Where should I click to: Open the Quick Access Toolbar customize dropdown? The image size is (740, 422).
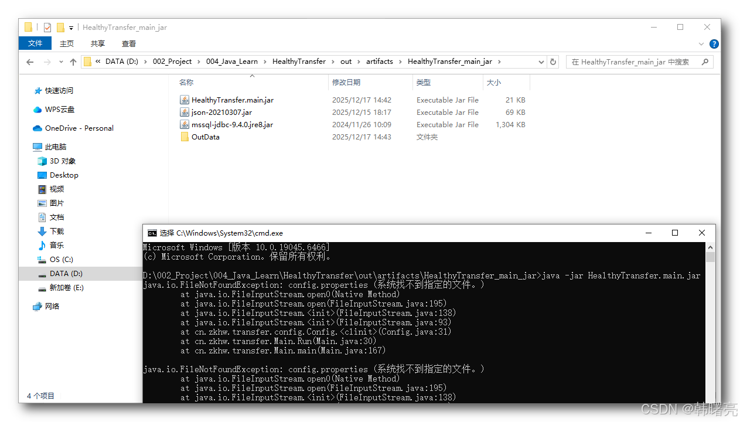71,28
